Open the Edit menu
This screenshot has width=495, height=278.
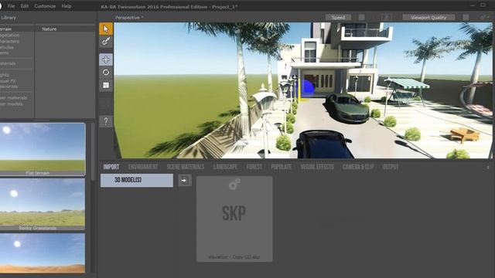[24, 6]
